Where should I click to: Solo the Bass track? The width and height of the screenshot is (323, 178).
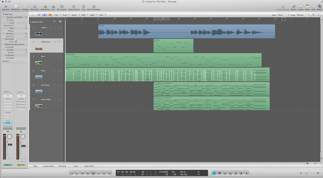tap(61, 56)
